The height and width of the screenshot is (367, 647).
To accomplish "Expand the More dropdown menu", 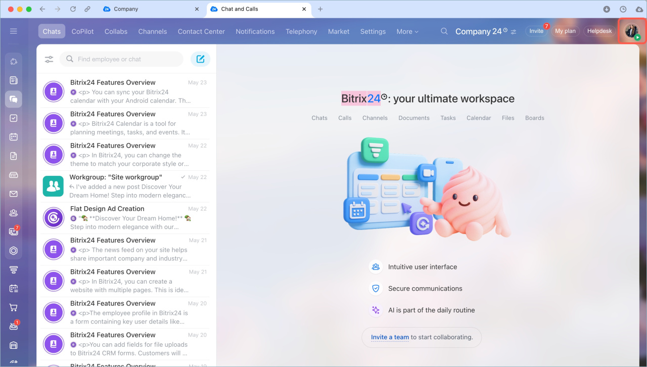I will click(x=407, y=31).
